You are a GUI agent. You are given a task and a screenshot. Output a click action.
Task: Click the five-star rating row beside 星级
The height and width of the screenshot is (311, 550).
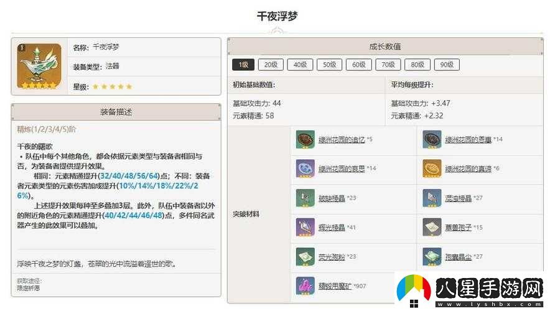(112, 86)
